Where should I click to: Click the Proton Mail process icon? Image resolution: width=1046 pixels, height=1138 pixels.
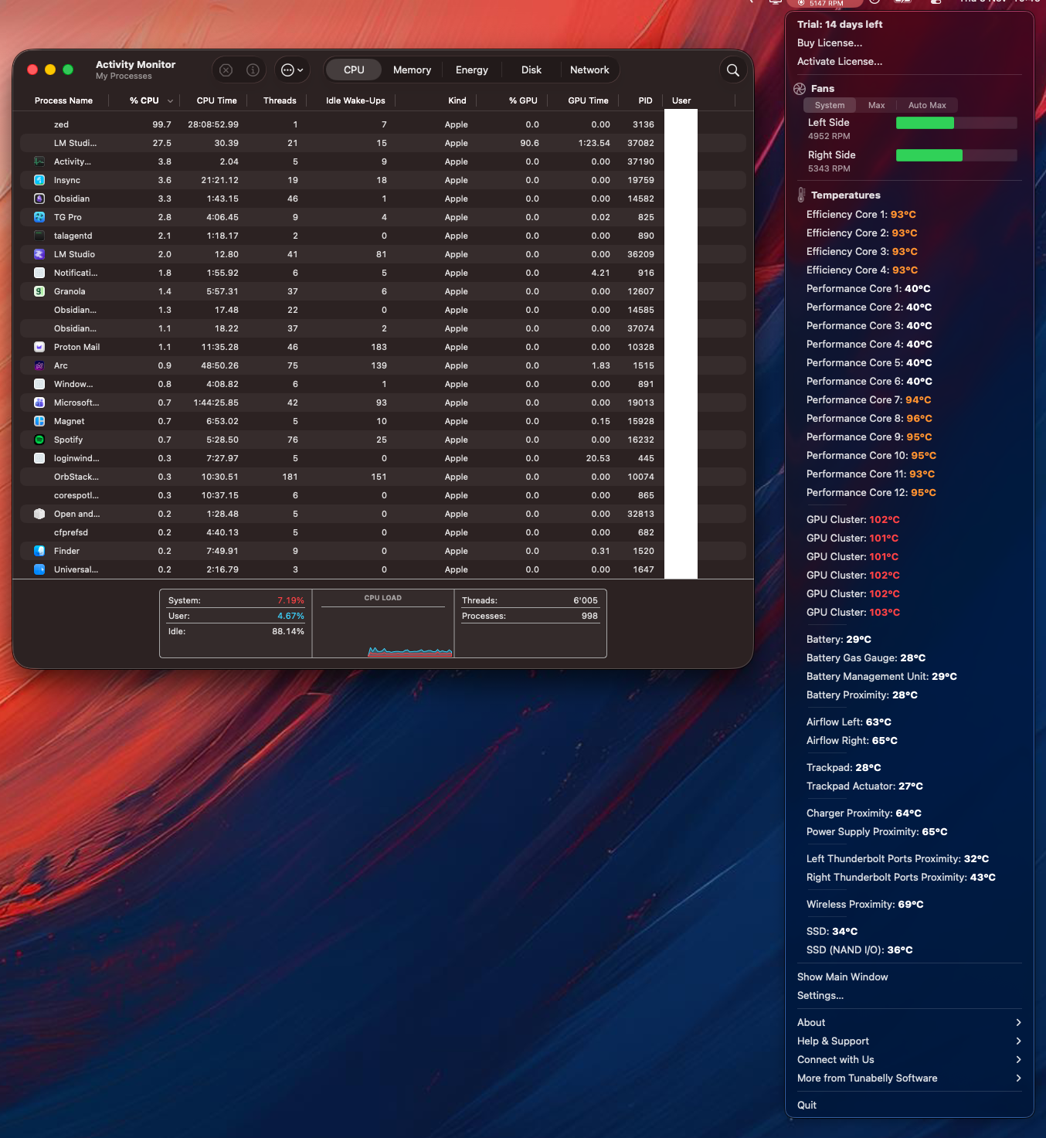tap(39, 347)
